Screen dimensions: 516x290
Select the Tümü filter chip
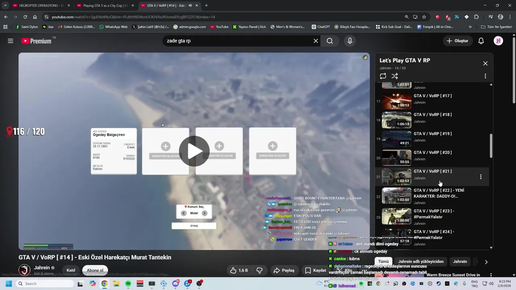(383, 261)
